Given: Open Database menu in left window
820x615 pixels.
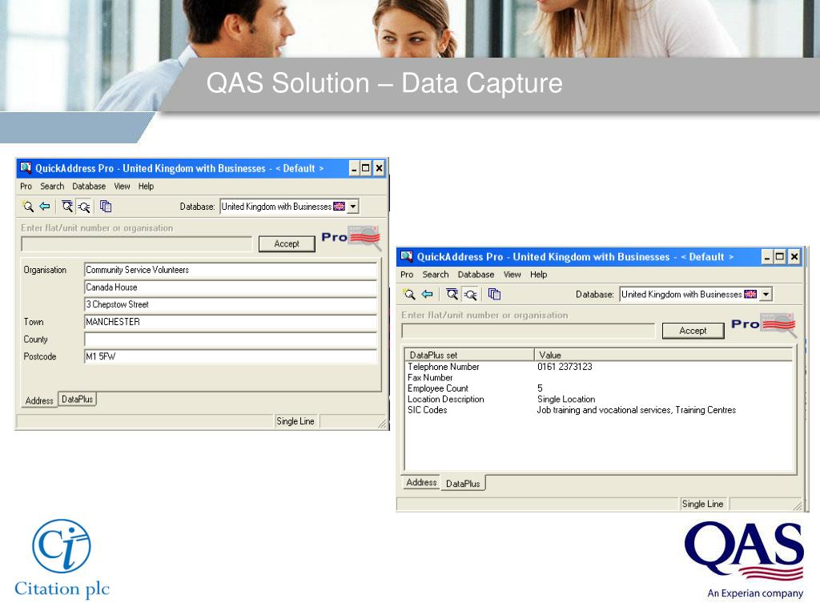Looking at the screenshot, I should (89, 186).
